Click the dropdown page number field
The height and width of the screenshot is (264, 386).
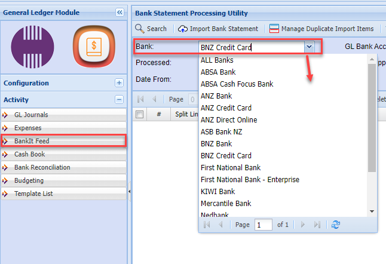point(263,225)
